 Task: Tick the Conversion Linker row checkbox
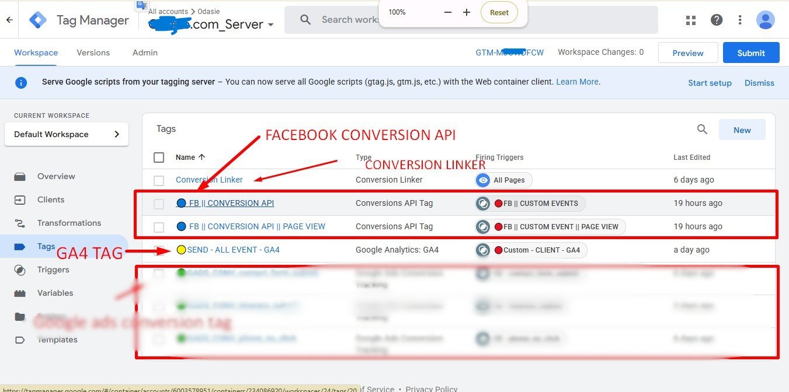159,180
